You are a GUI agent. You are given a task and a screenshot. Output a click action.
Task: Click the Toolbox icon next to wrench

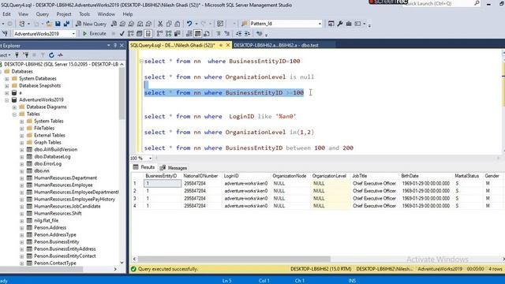coord(349,24)
